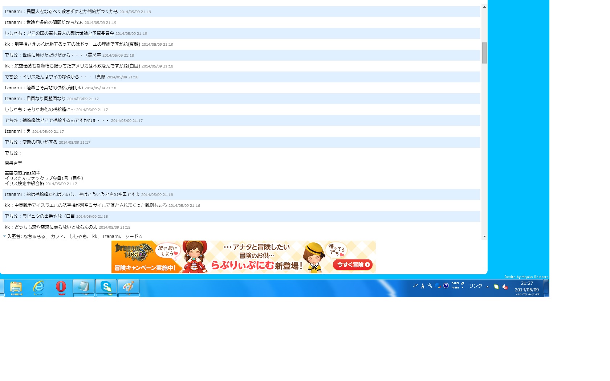Show hidden system tray icons
Screen dimensions: 610x381
(487, 287)
